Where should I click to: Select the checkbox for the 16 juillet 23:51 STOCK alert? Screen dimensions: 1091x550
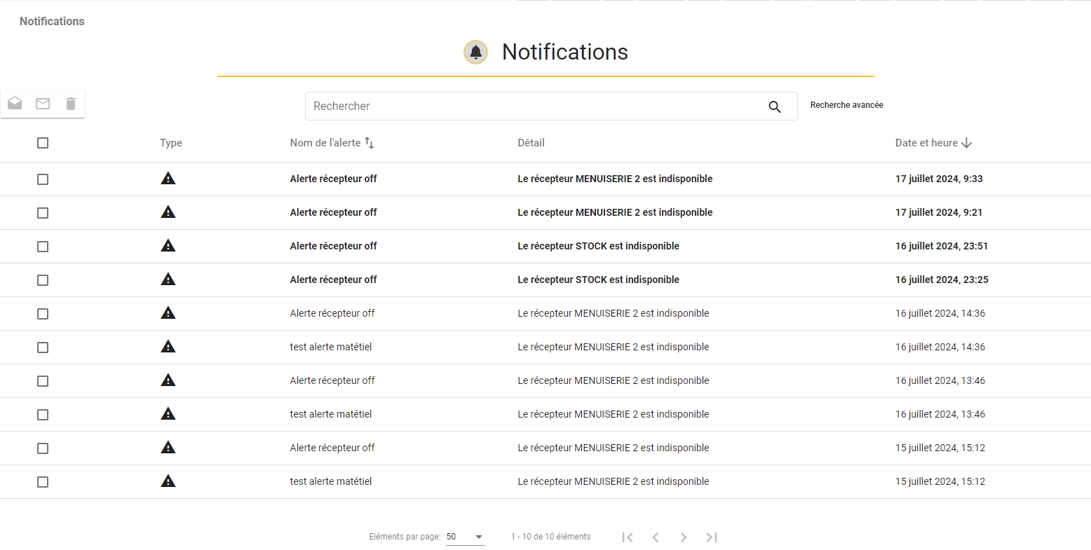click(43, 247)
